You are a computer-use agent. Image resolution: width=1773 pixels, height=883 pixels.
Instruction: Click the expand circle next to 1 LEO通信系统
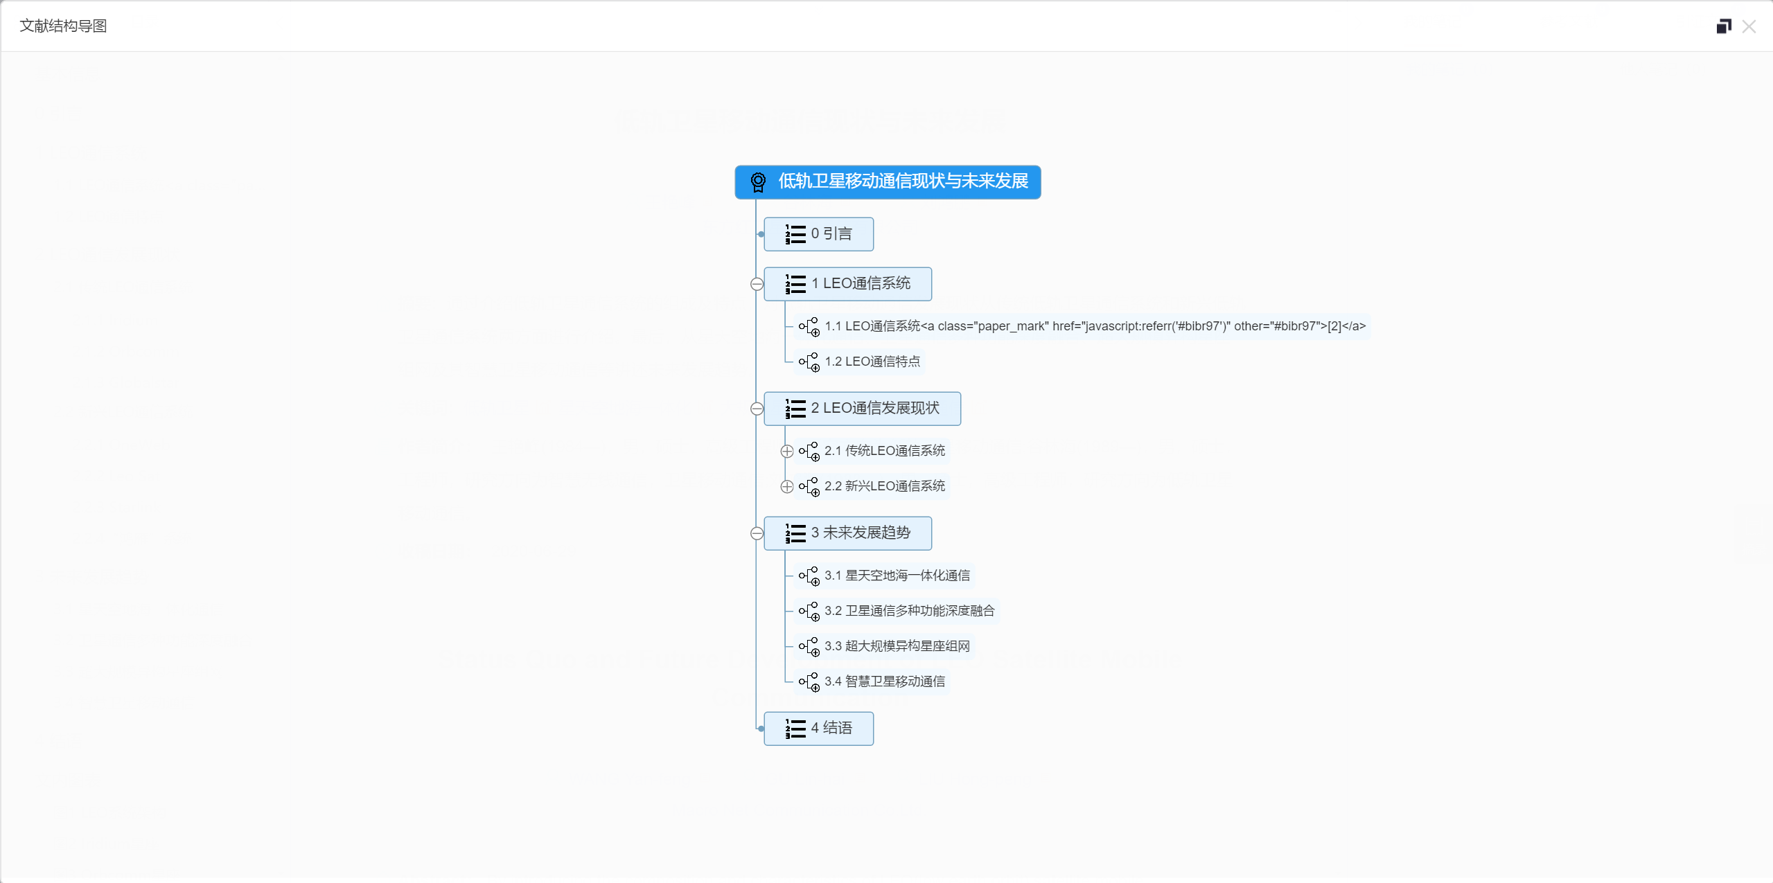757,284
